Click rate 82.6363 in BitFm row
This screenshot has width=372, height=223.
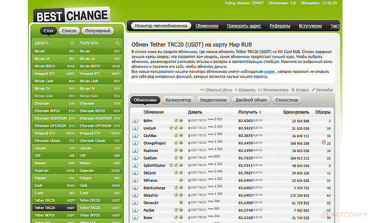pos(246,120)
